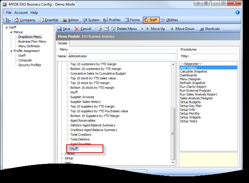Click the menu list scrollbar thumb
This screenshot has height=183, width=249.
pyautogui.click(x=173, y=134)
